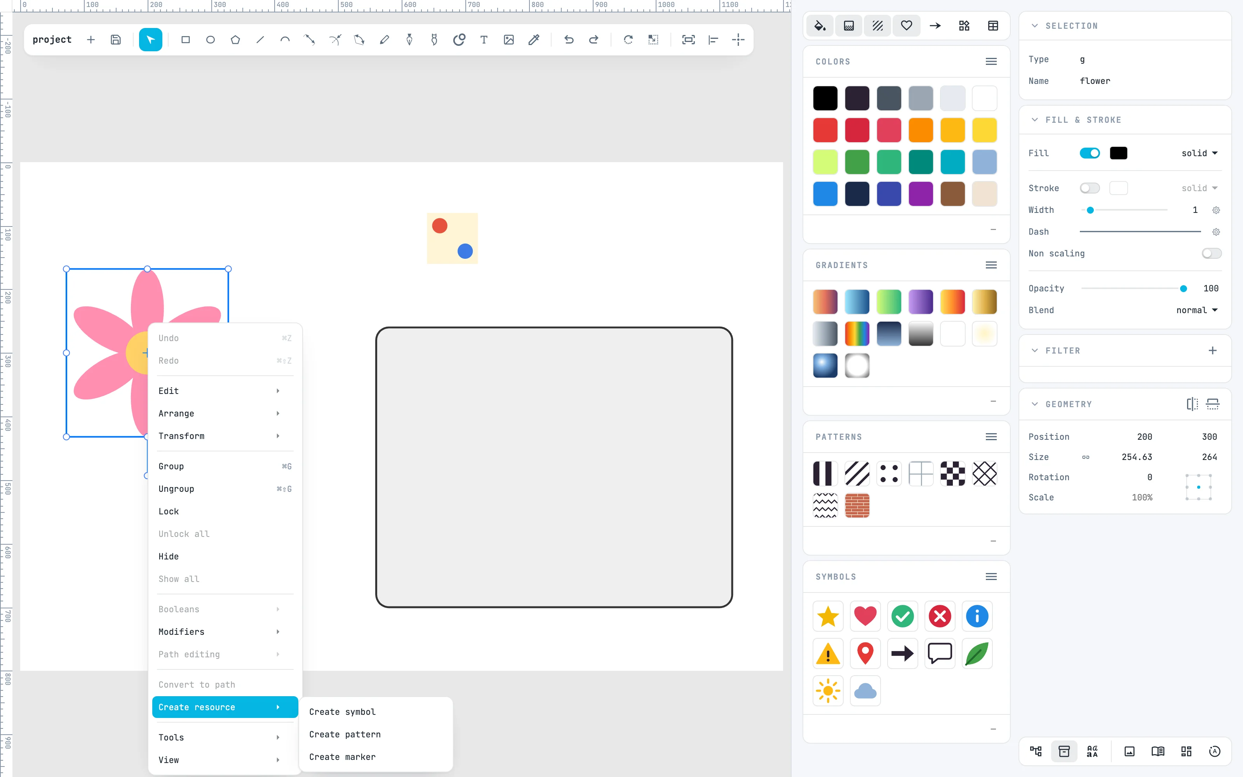Image resolution: width=1243 pixels, height=777 pixels.
Task: Collapse the Selection section
Action: [1034, 26]
